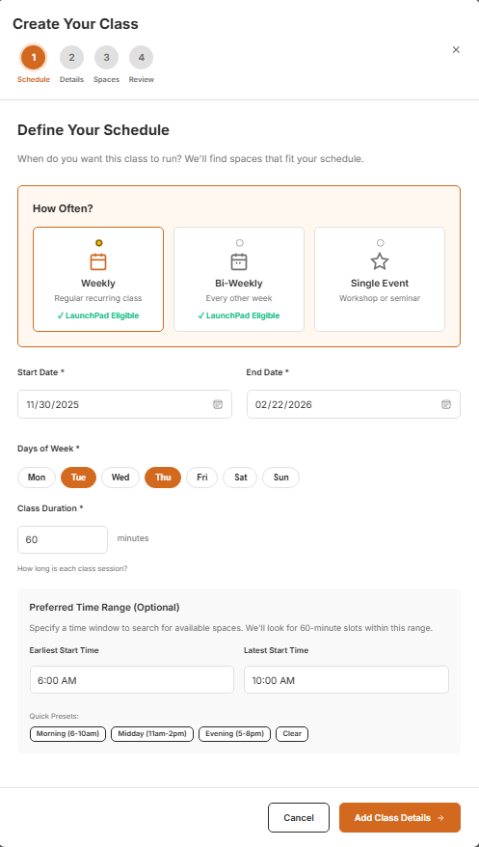Click Add Class Details button

coord(400,818)
